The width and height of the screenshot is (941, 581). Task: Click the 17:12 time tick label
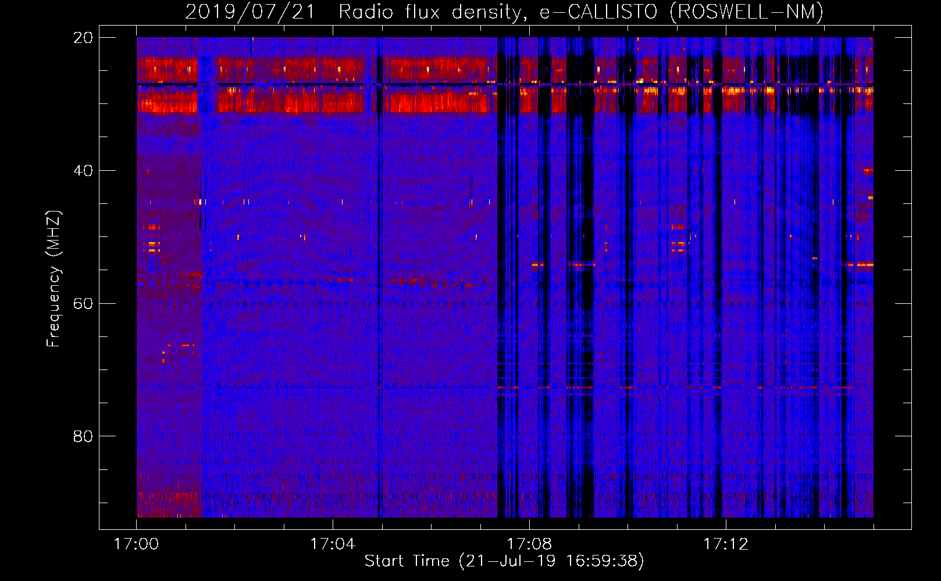[x=726, y=544]
